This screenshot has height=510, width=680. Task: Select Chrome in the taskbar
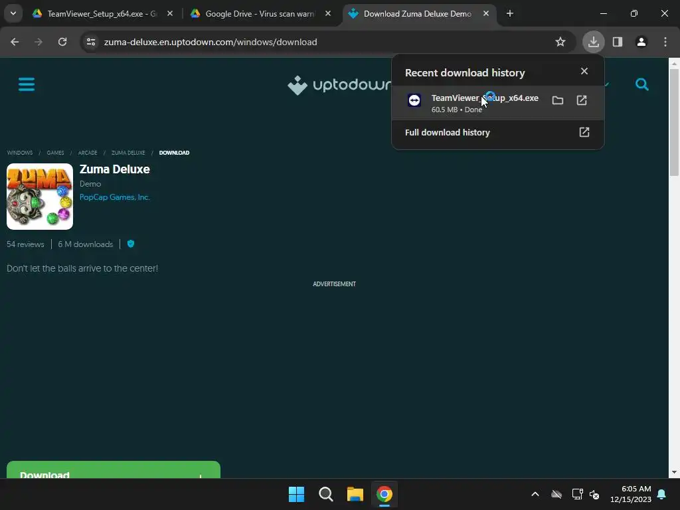[384, 494]
